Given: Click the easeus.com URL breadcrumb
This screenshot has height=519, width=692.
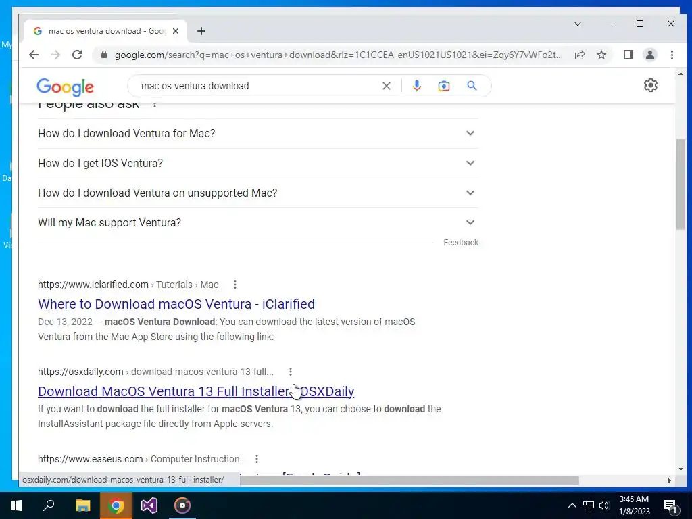Looking at the screenshot, I should 139,459.
